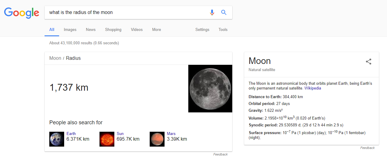The width and height of the screenshot is (387, 157).
Task: Click the 6.371K km value
Action: (x=78, y=139)
